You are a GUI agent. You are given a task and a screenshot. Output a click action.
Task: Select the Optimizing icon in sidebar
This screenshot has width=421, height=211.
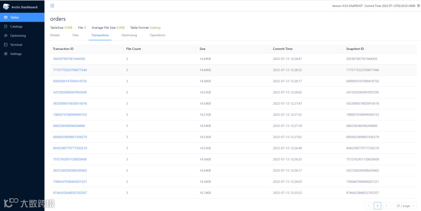coord(5,36)
